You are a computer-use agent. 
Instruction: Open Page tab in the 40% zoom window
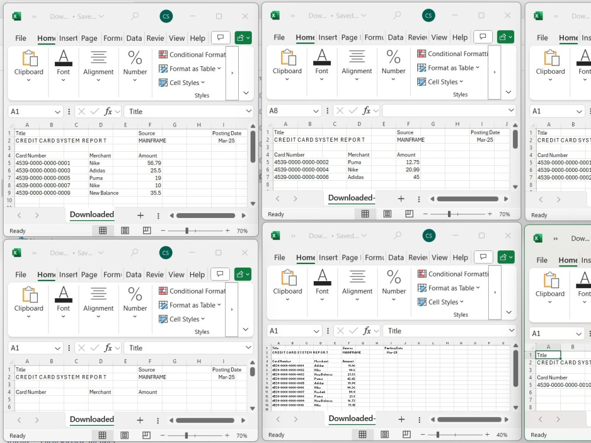tap(350, 258)
